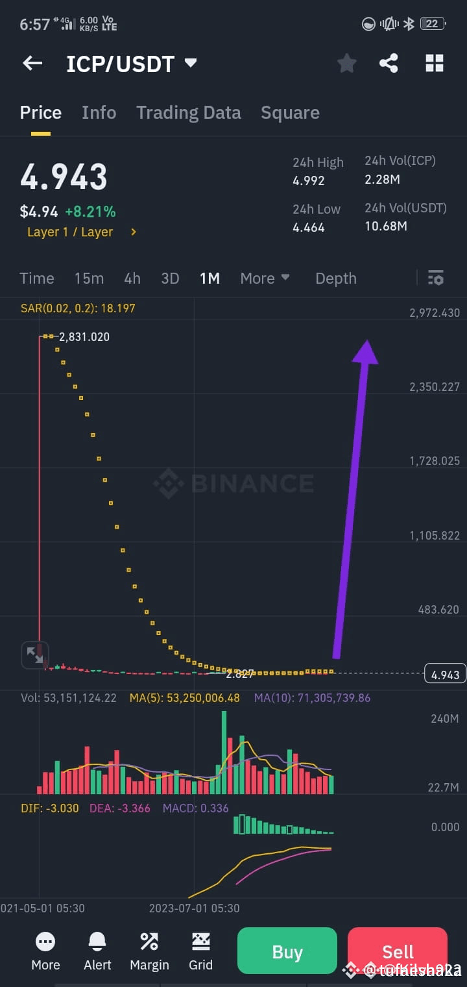Expand chart to fullscreen icon
467x987 pixels.
tap(34, 655)
